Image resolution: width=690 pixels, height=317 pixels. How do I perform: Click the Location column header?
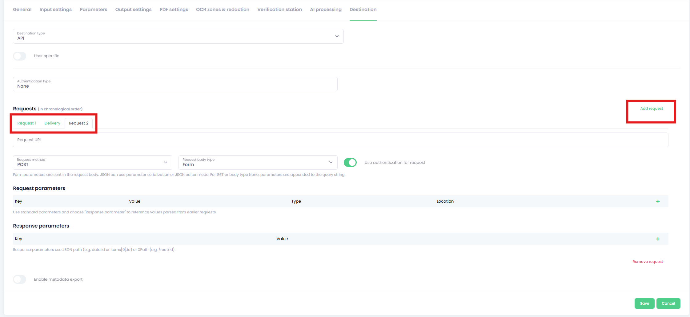coord(445,201)
